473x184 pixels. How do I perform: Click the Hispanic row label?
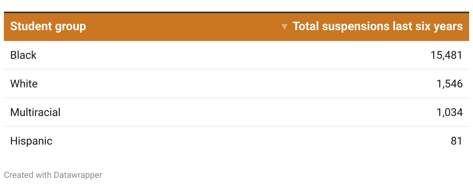(31, 141)
